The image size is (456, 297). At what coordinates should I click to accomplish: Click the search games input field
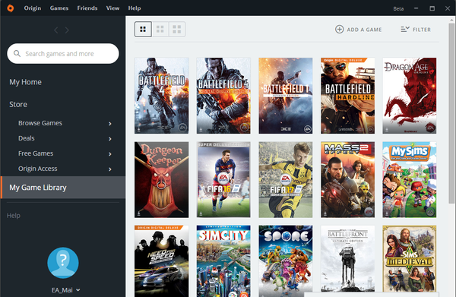[x=63, y=53]
